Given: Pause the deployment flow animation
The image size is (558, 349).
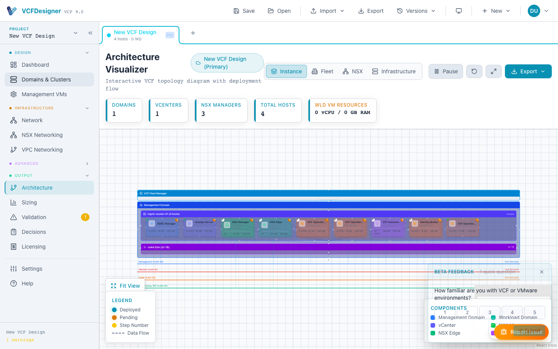Looking at the screenshot, I should [446, 71].
